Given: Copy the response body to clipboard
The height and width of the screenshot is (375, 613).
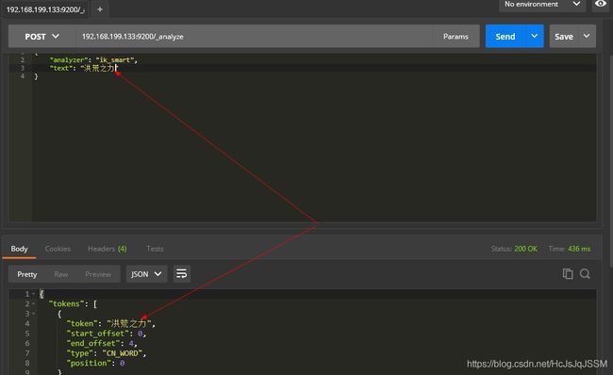Looking at the screenshot, I should (568, 274).
